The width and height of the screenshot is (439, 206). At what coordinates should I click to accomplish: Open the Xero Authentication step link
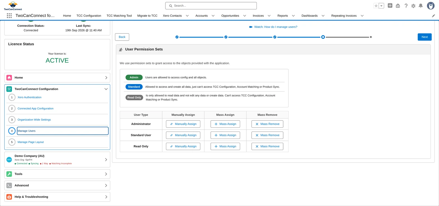tap(29, 97)
